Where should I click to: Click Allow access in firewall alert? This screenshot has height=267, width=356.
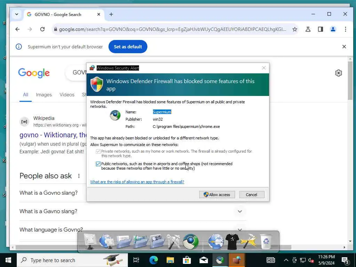[217, 195]
